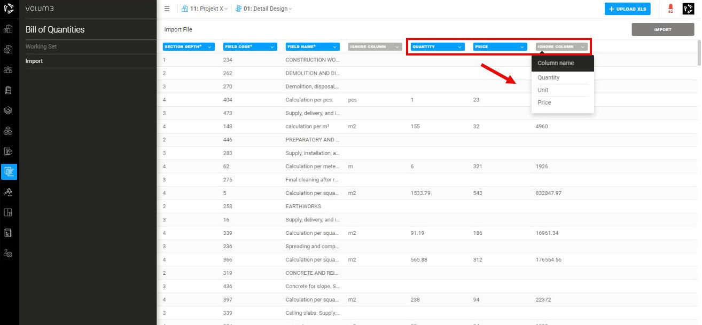702x325 pixels.
Task: Open the Price column mapping dropdown
Action: click(500, 47)
